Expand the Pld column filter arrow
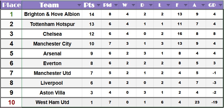 tap(116, 5)
